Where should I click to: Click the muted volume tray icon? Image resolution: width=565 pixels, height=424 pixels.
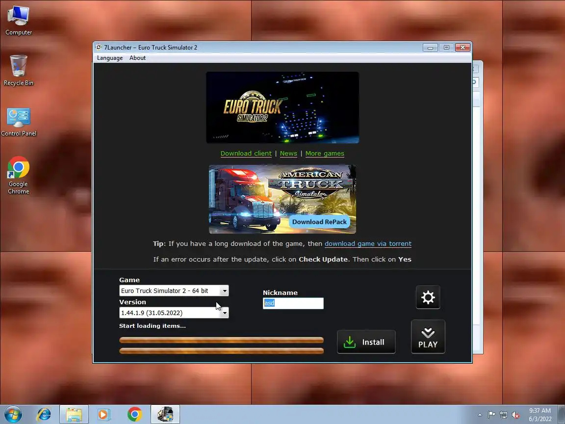point(515,415)
